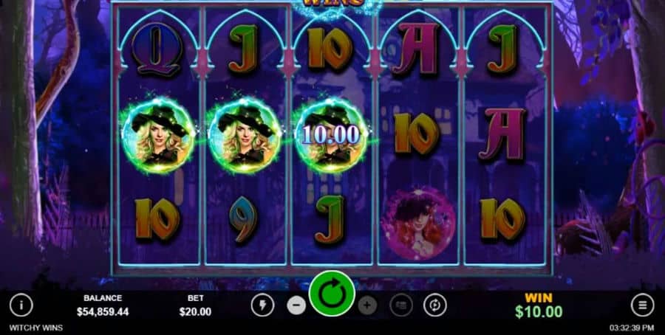The width and height of the screenshot is (665, 335).
Task: Open the bet options icon
Action: click(x=401, y=305)
